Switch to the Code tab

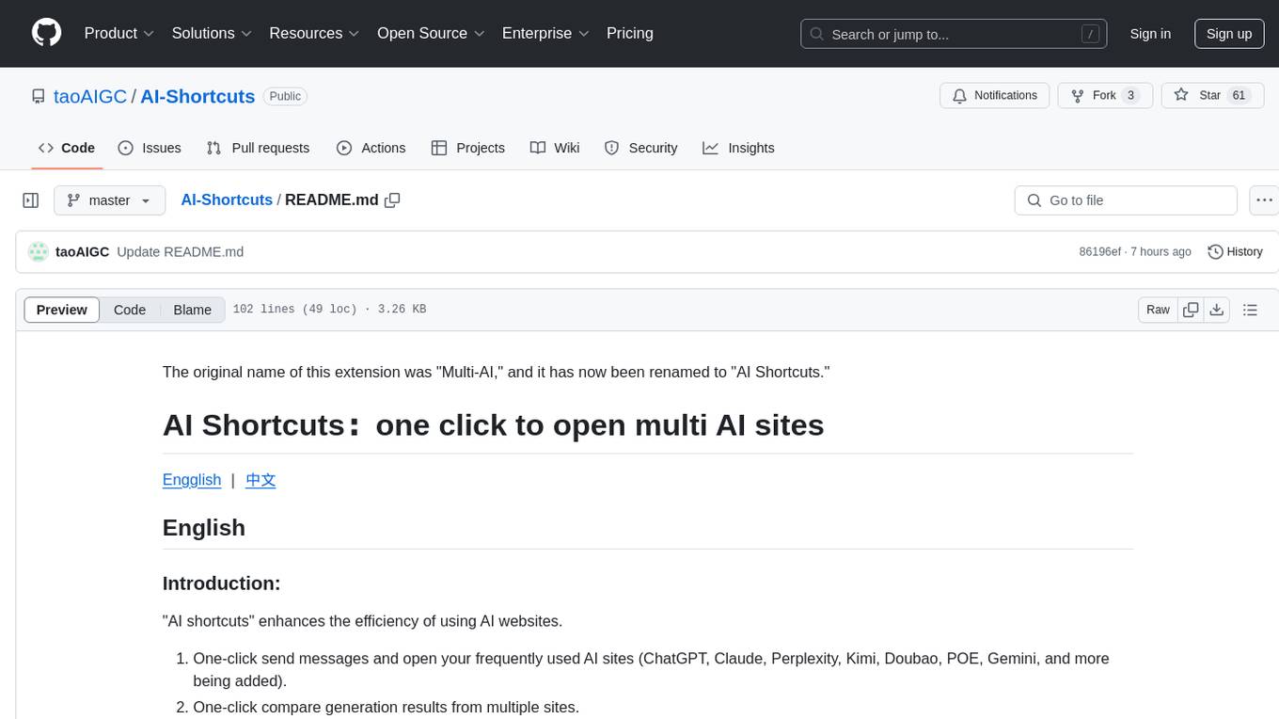67,148
